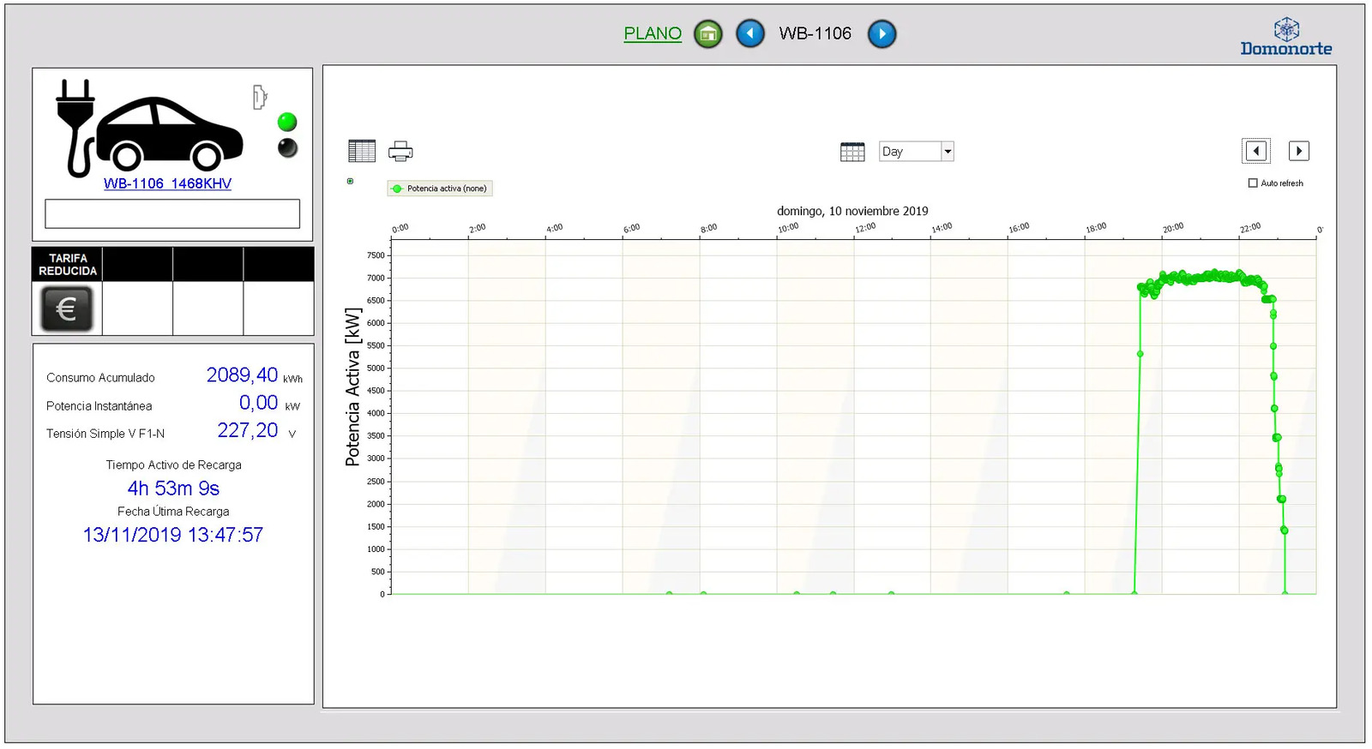This screenshot has width=1372, height=749.
Task: Click the green status indicator light
Action: (x=287, y=122)
